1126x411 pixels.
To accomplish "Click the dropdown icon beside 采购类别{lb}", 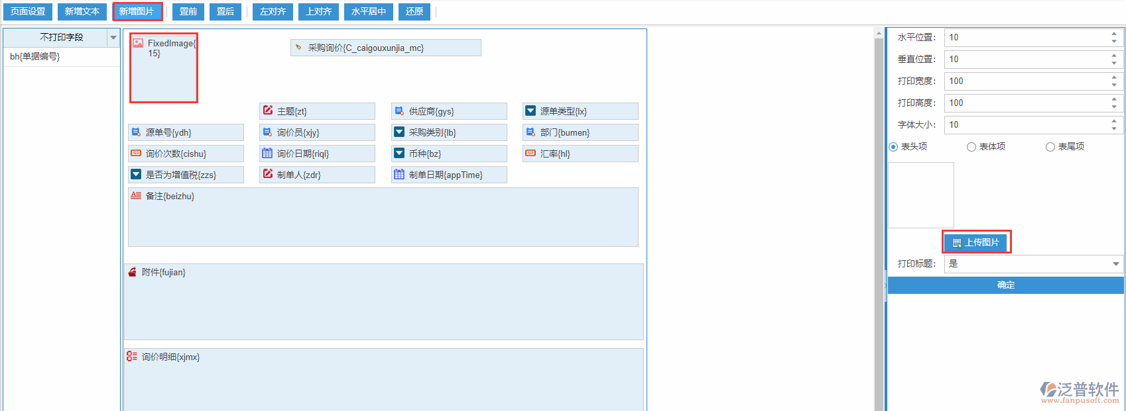I will (x=399, y=132).
